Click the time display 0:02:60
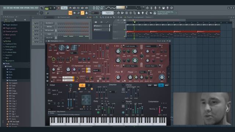Viewport: 235px width, 132px height. (98, 8)
